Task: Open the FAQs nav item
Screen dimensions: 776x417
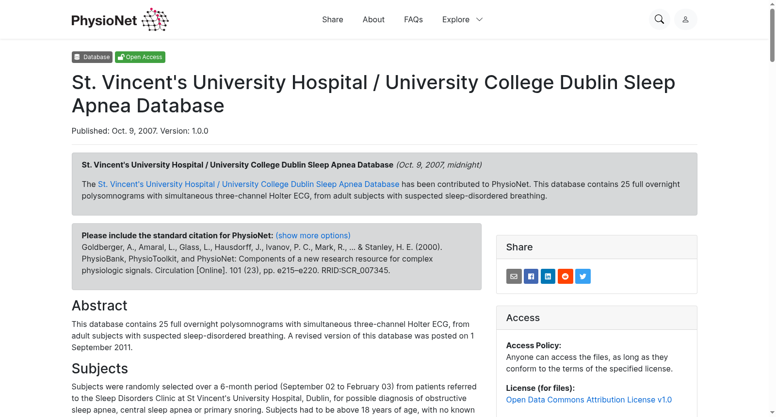Action: coord(413,19)
